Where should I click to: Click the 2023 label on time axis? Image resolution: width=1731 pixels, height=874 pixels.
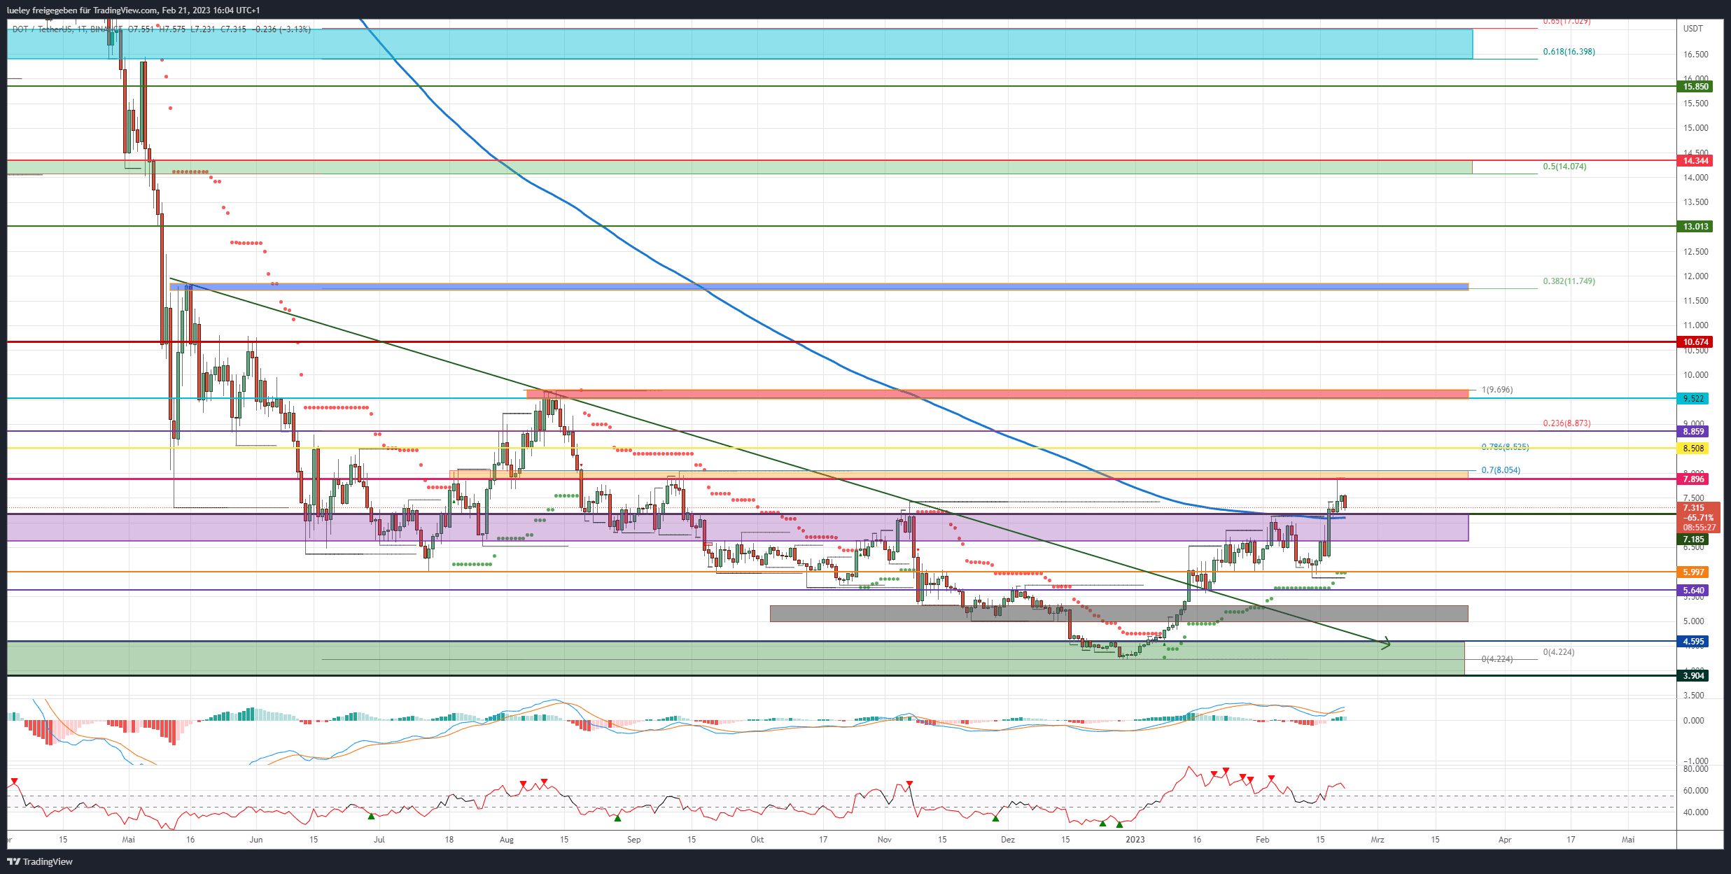pos(1135,839)
